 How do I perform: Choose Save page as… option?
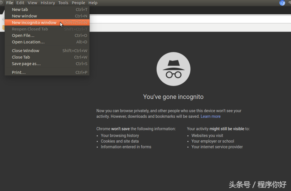tap(26, 64)
